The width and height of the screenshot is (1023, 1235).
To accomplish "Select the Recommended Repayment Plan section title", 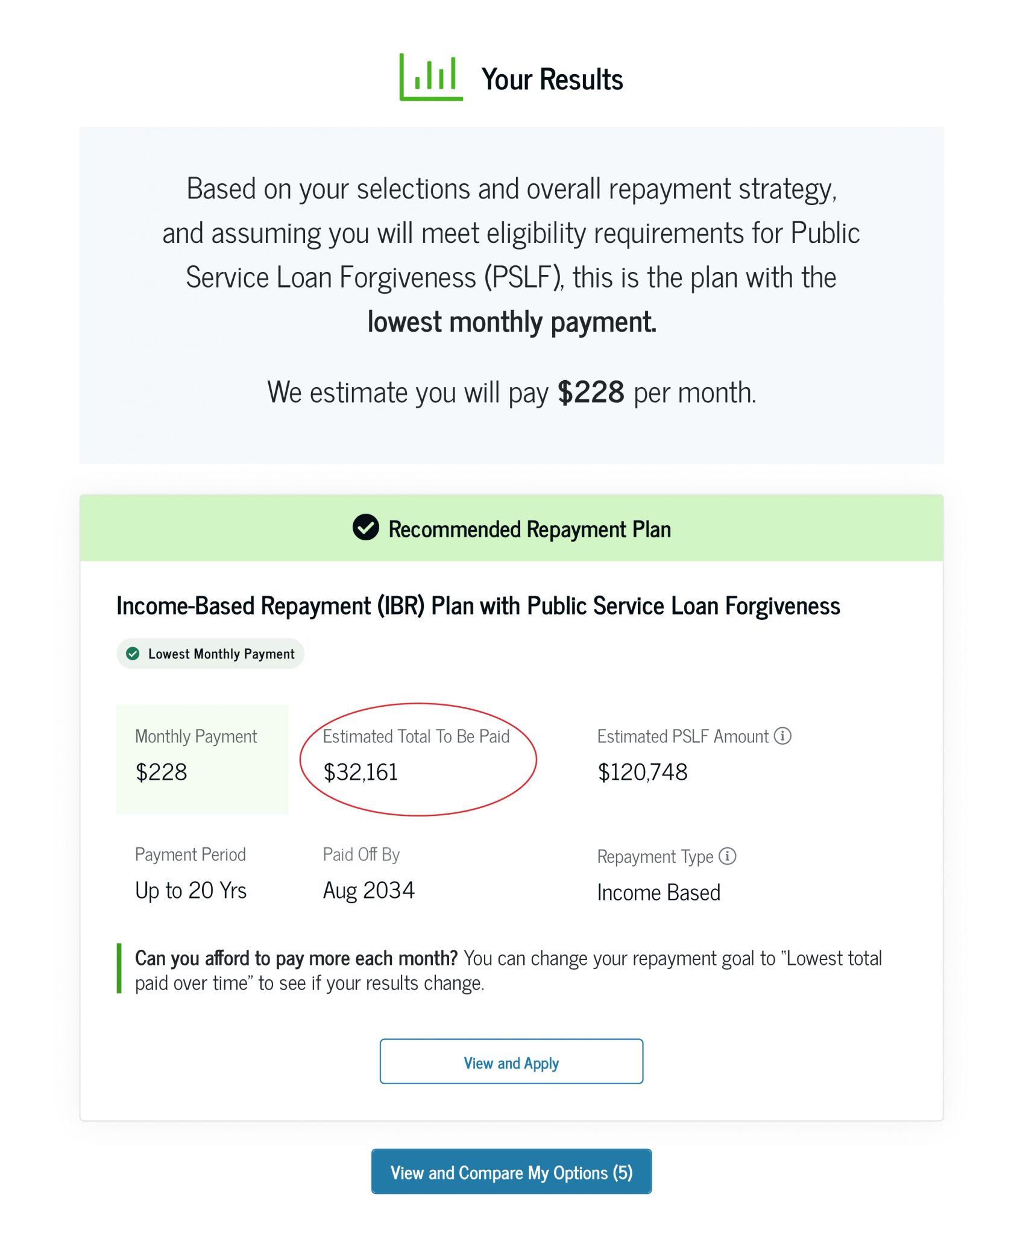I will coord(529,529).
